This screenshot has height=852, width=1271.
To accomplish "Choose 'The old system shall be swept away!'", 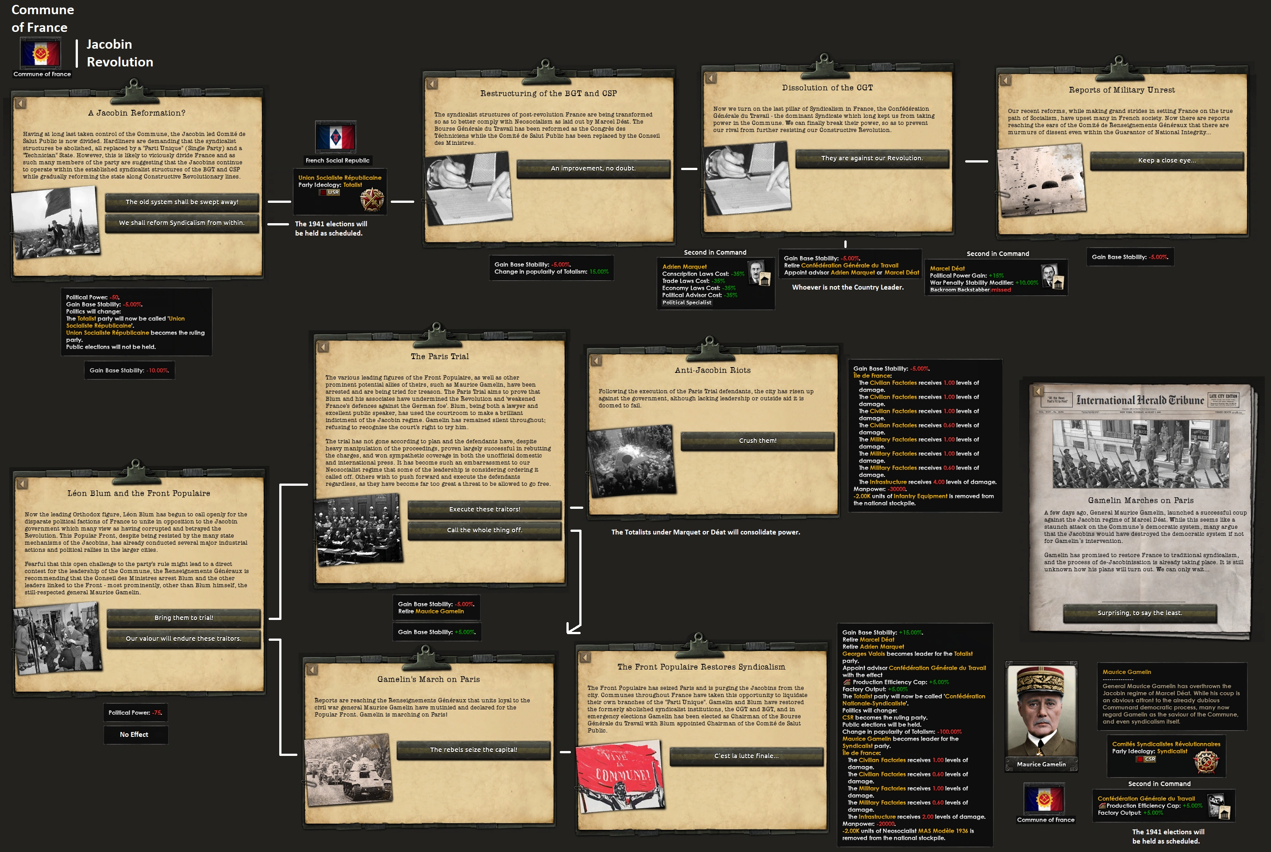I will click(182, 202).
